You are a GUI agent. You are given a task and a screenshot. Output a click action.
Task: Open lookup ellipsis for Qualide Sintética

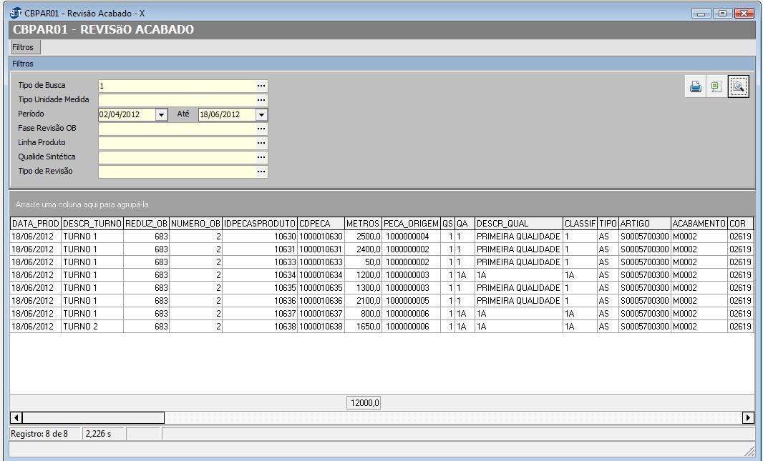[x=261, y=157]
